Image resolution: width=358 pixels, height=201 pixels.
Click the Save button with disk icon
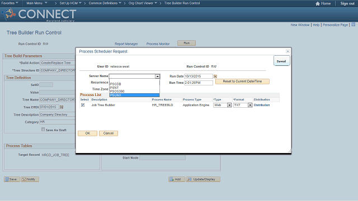click(12, 179)
